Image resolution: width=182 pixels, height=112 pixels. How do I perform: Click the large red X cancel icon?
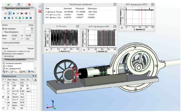[x=40, y=11]
